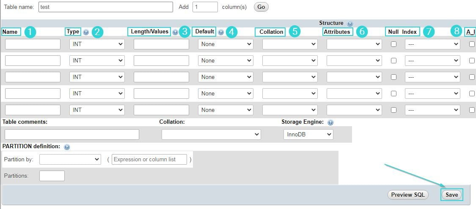Open the PARTITION definition help icon
The image size is (476, 209).
67,147
